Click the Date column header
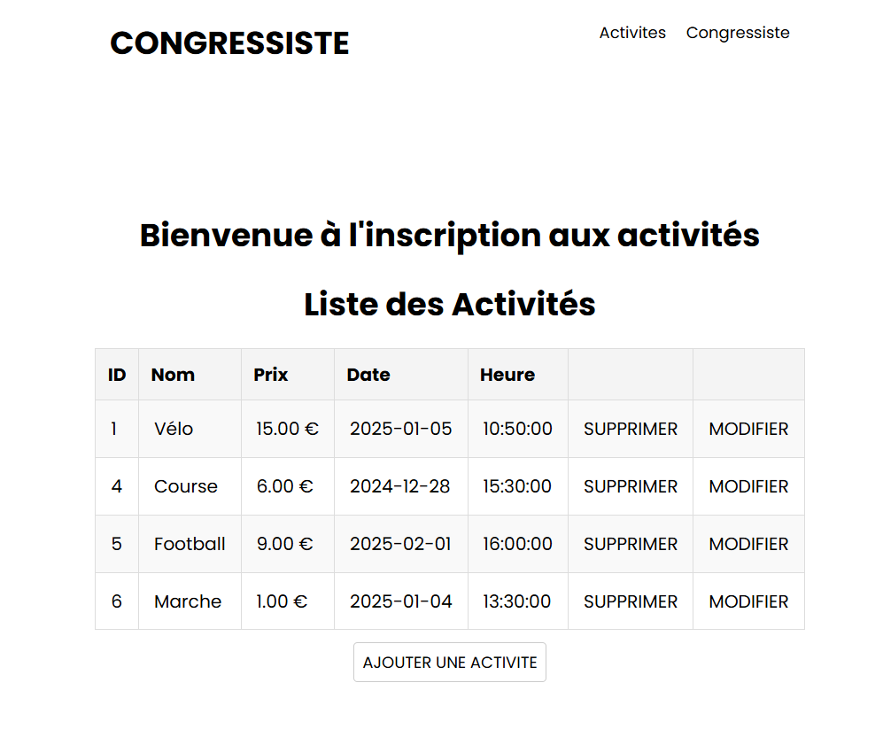This screenshot has height=737, width=883. click(368, 375)
